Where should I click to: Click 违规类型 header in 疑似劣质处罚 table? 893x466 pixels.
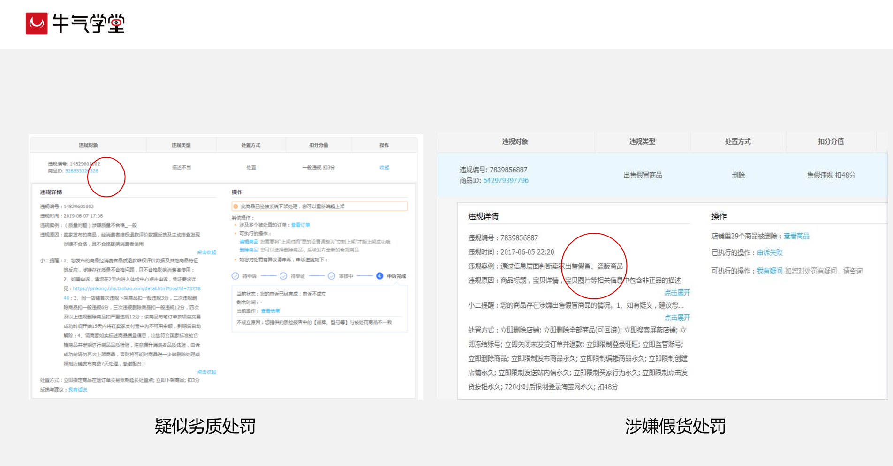[181, 145]
